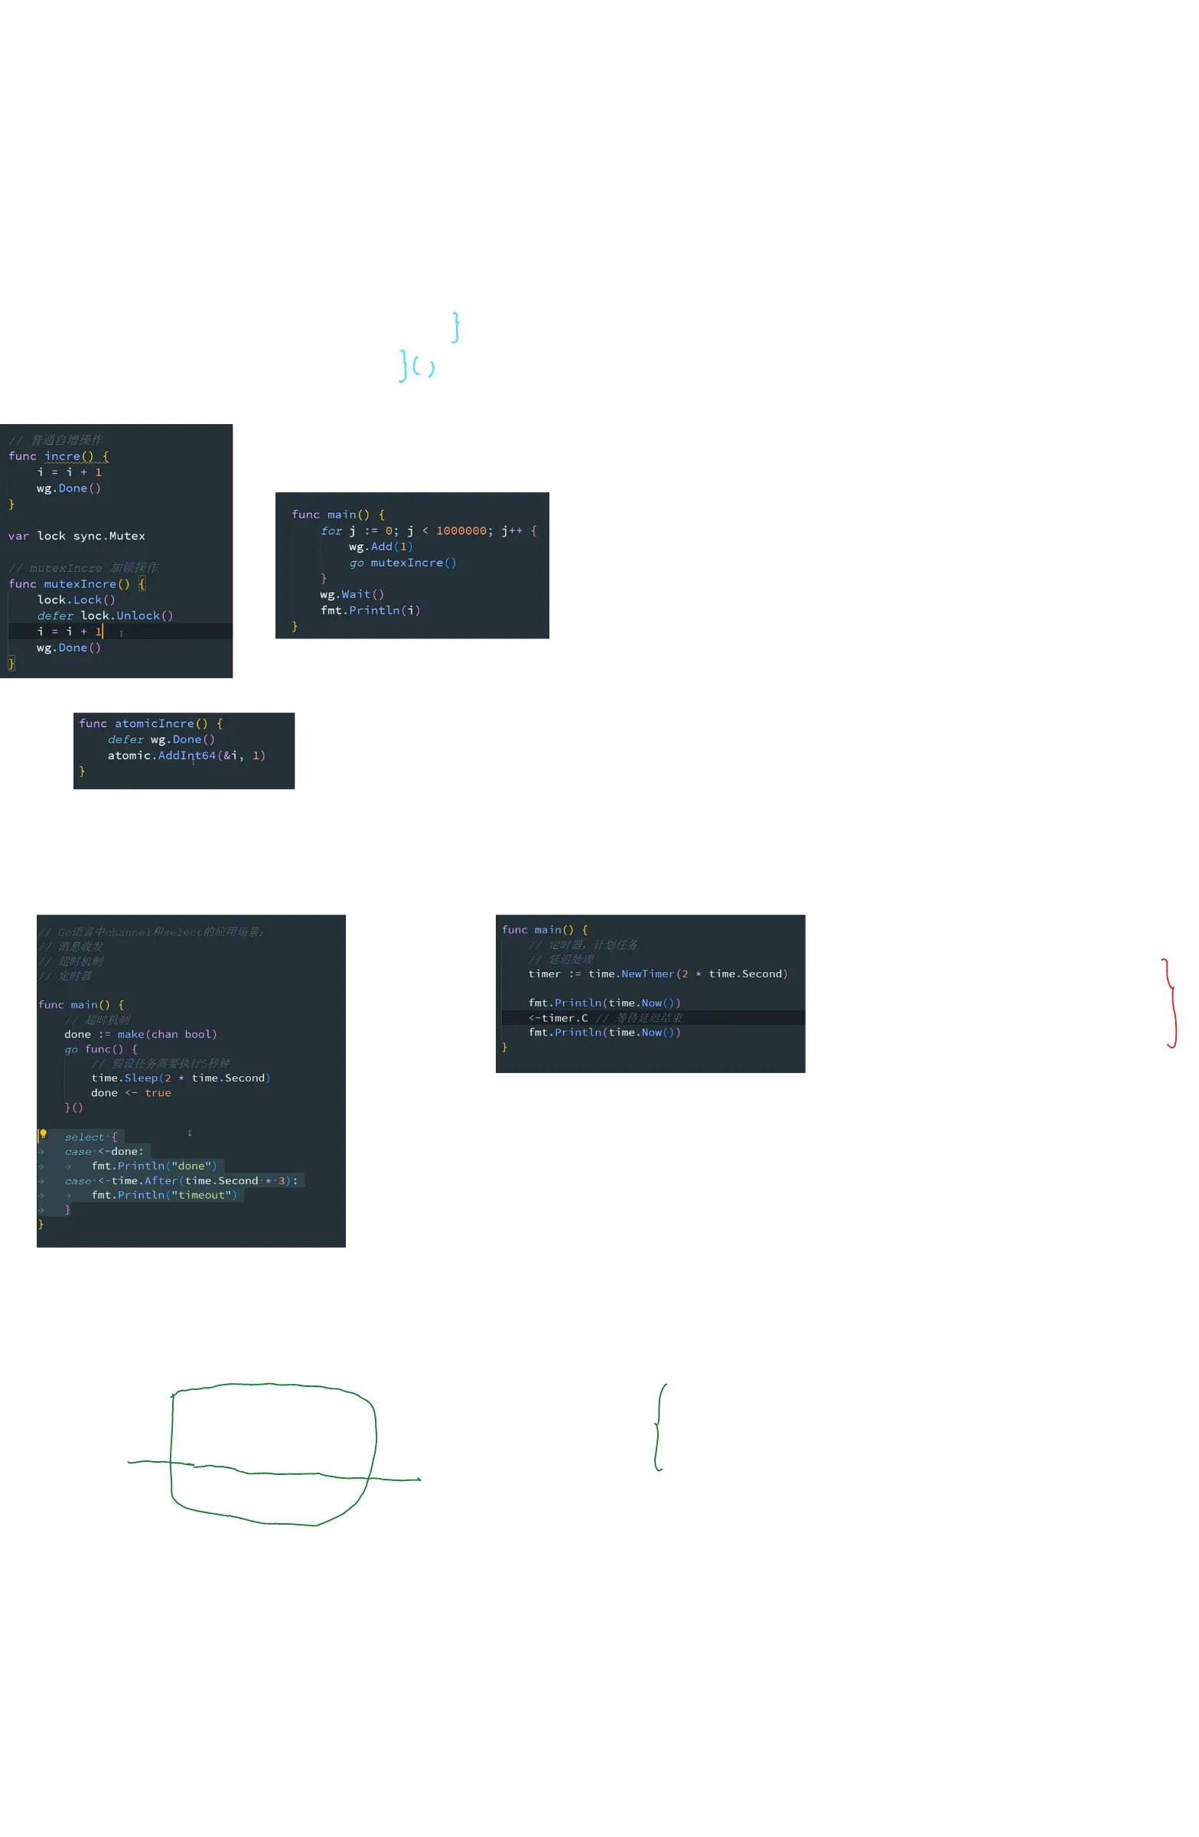Click the fmt.Println("done") line
The image size is (1199, 1837).
coord(155,1166)
